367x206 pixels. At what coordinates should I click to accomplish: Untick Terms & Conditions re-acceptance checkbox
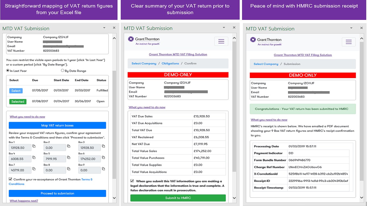pos(10,179)
